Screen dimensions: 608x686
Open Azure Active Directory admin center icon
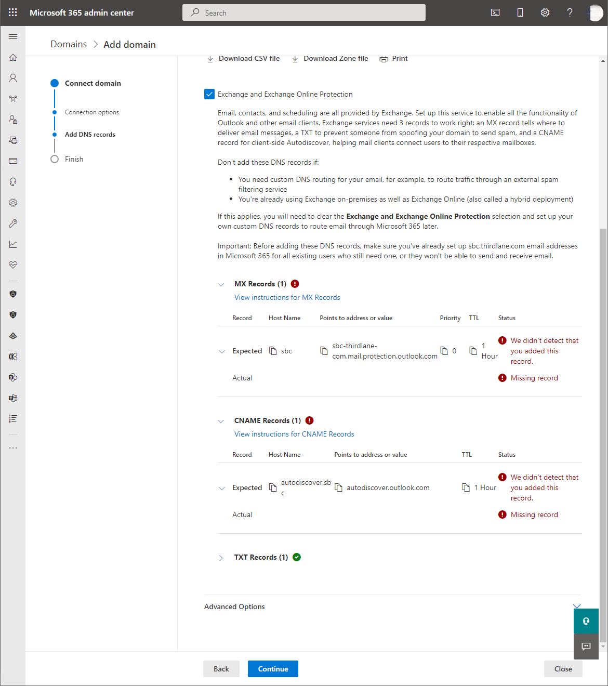click(x=13, y=336)
